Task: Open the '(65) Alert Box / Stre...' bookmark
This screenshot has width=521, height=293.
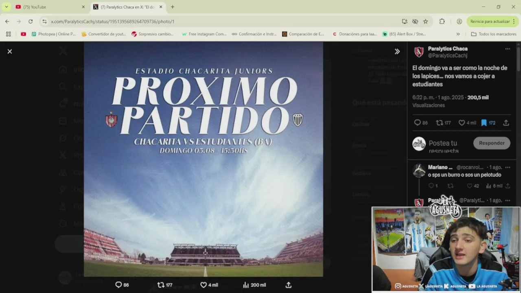Action: pyautogui.click(x=404, y=34)
